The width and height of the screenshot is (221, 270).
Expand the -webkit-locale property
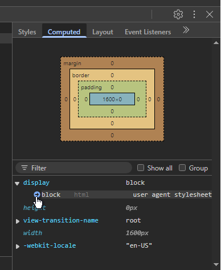click(x=18, y=246)
